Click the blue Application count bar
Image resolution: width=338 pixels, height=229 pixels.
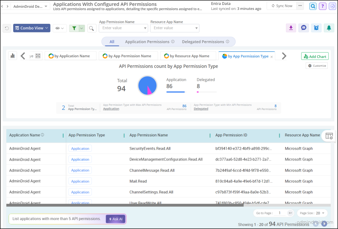click(176, 92)
